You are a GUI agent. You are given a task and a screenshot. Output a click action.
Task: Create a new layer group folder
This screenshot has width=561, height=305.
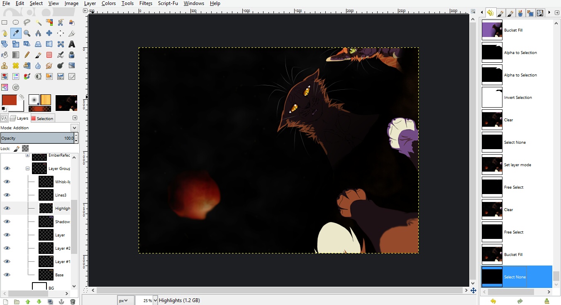(x=17, y=302)
